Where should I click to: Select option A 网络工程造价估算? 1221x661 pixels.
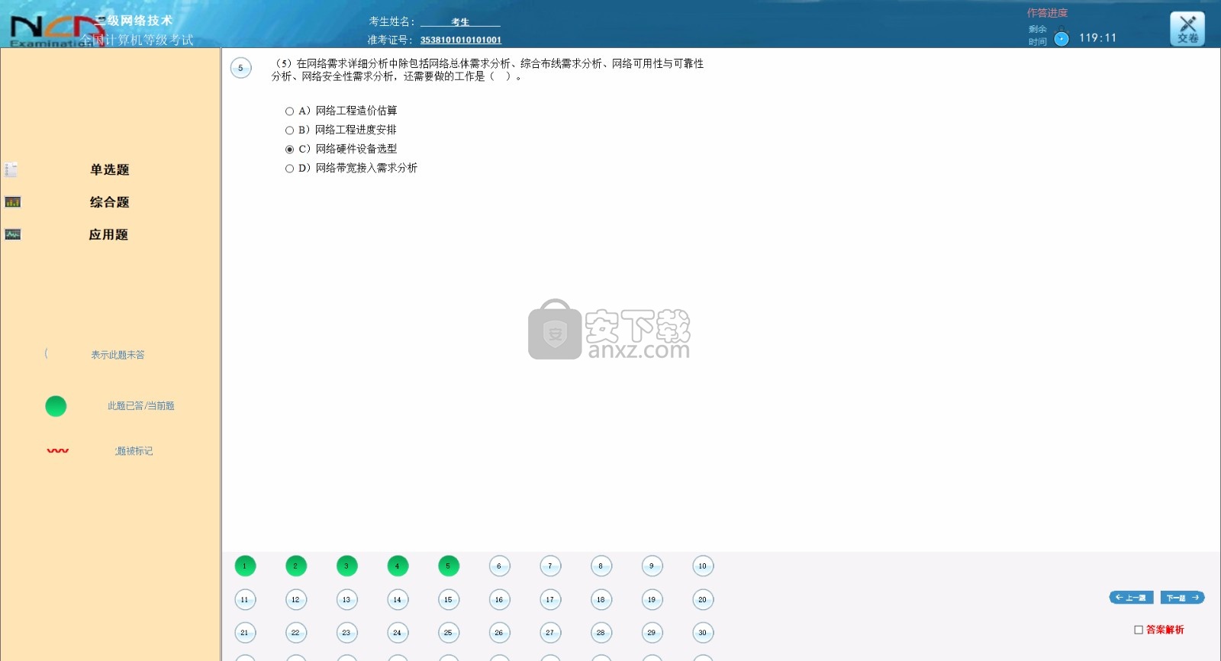coord(289,111)
